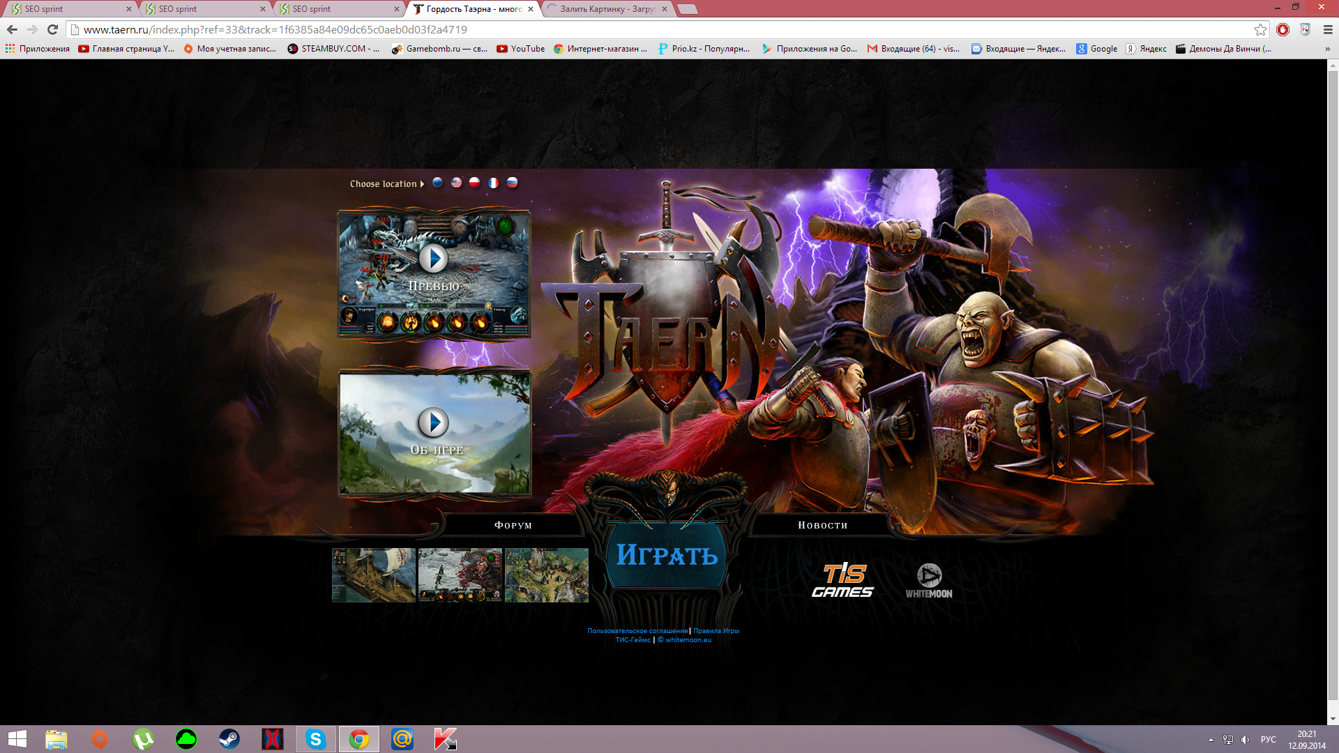Click the TIS Games logo
This screenshot has height=753, width=1339.
pos(842,580)
